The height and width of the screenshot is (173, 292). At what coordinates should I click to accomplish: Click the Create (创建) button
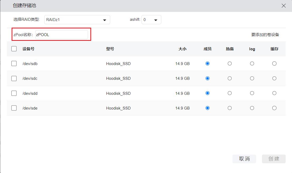[274, 159]
